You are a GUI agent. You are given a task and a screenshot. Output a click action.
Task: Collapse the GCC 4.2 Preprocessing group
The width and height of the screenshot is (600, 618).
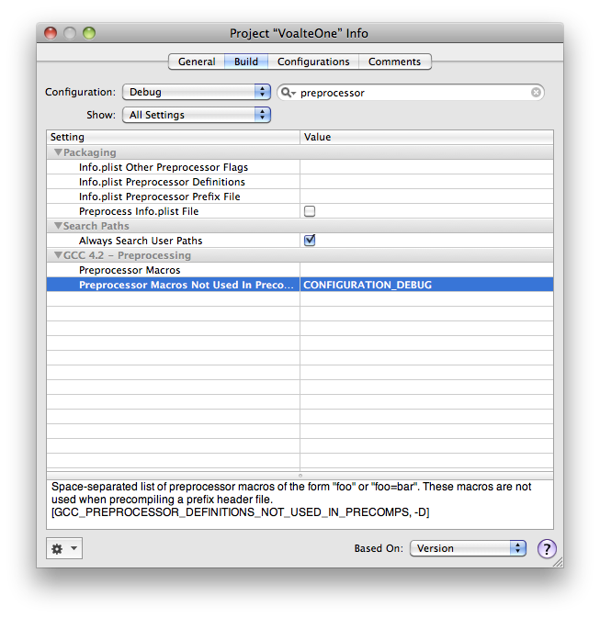tap(58, 255)
